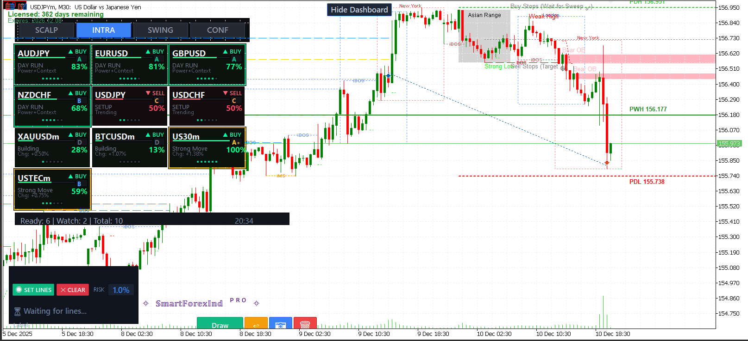
Task: Open the AUDJPY signal card
Action: [52, 65]
